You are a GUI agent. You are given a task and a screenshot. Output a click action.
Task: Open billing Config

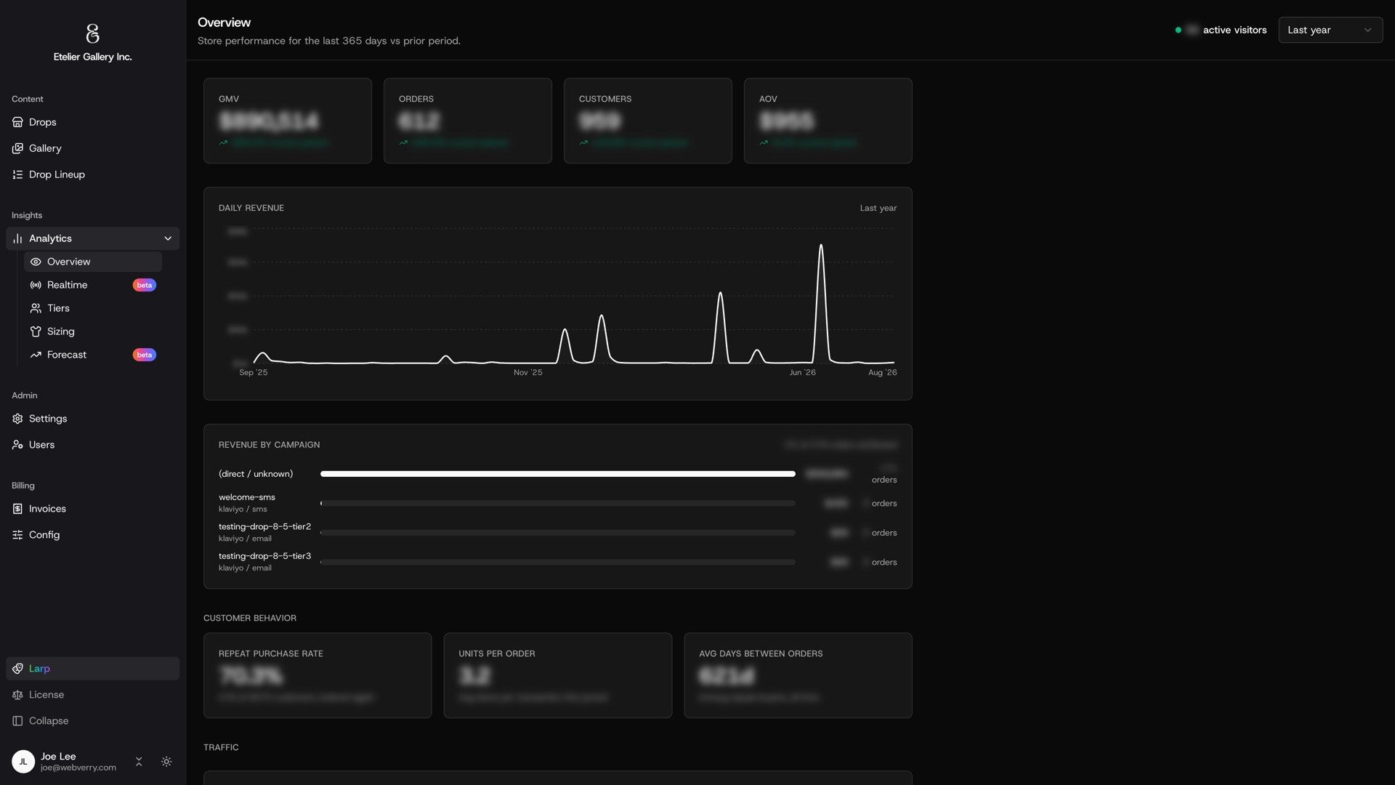coord(92,535)
